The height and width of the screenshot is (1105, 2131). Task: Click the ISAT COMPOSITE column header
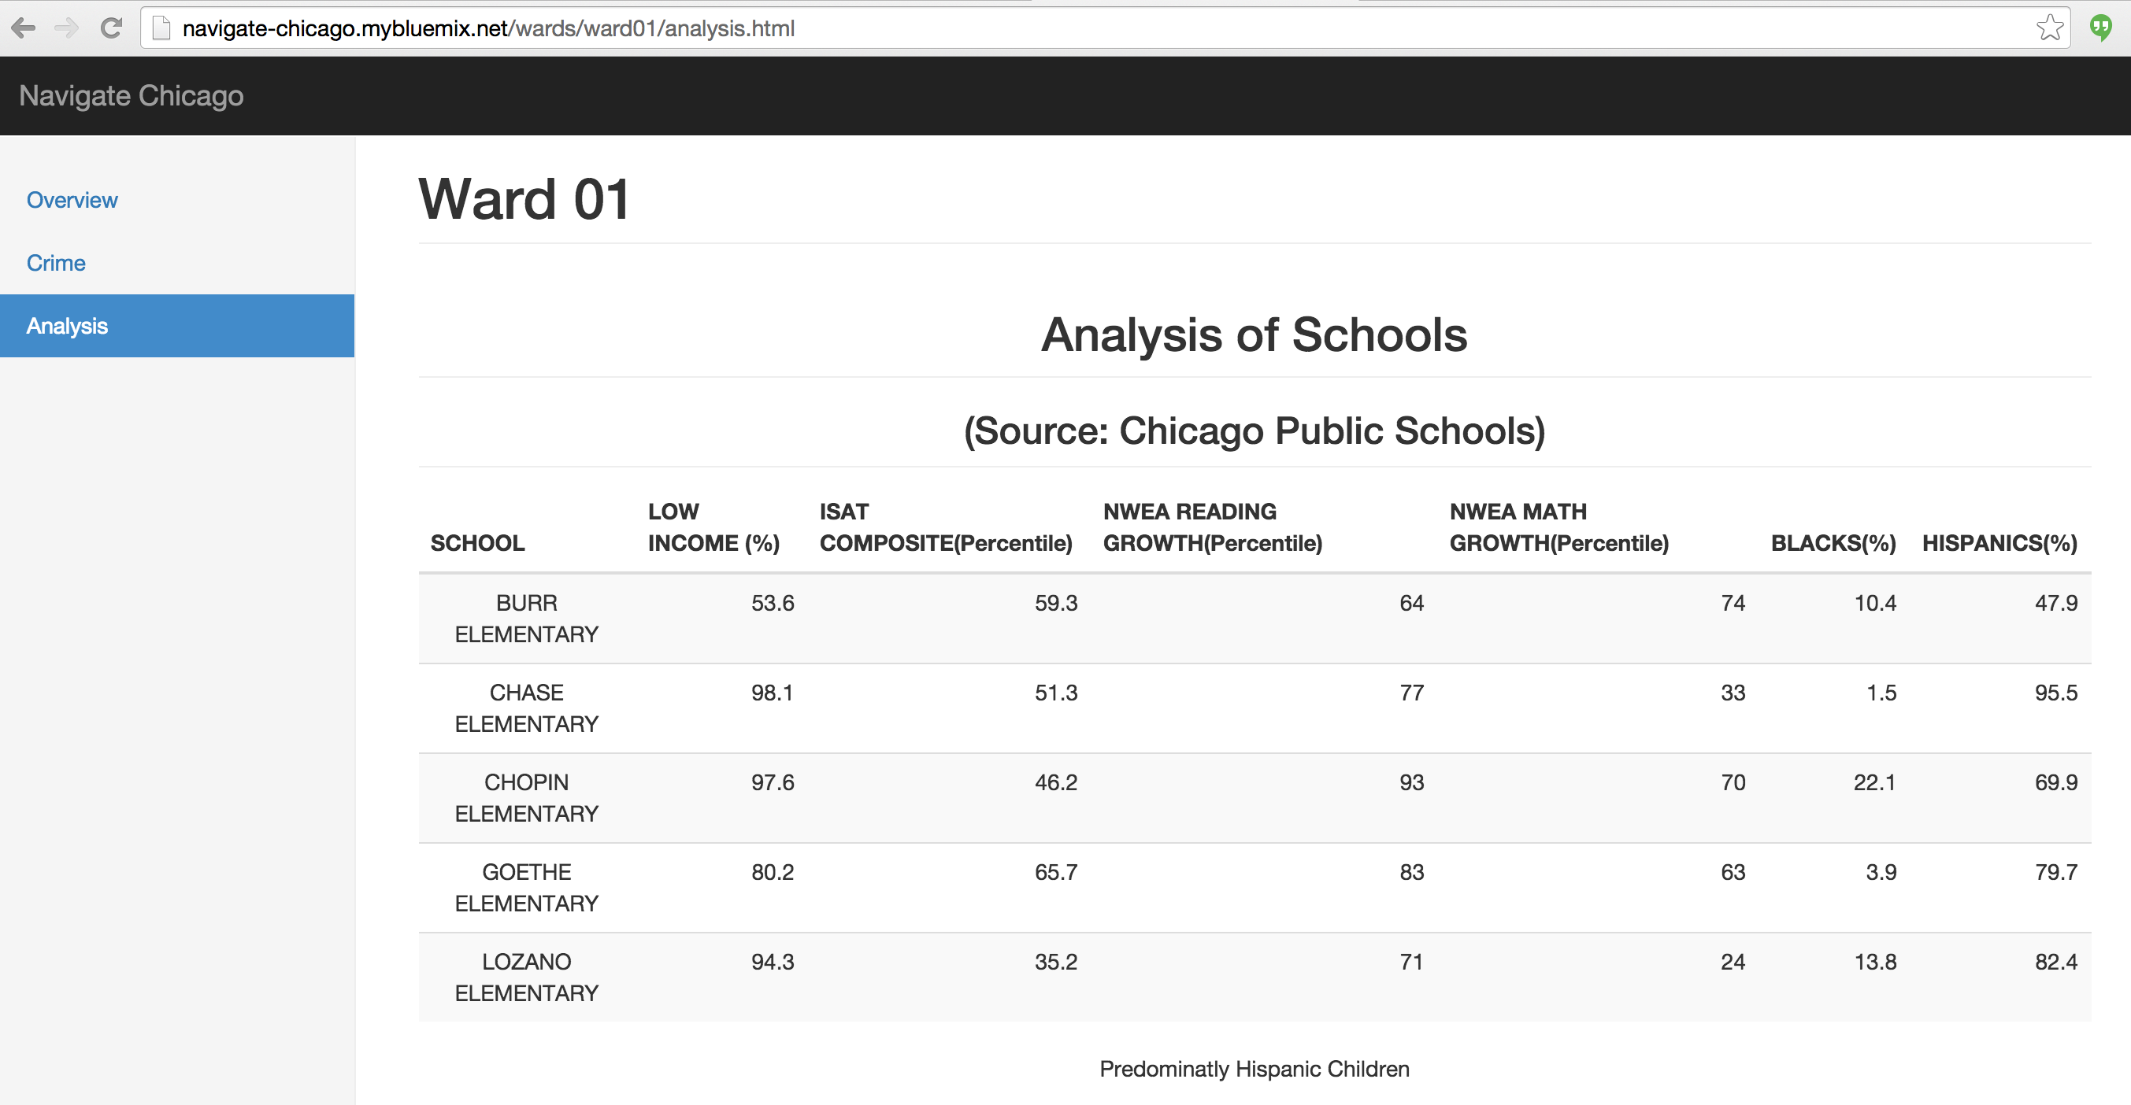tap(945, 527)
